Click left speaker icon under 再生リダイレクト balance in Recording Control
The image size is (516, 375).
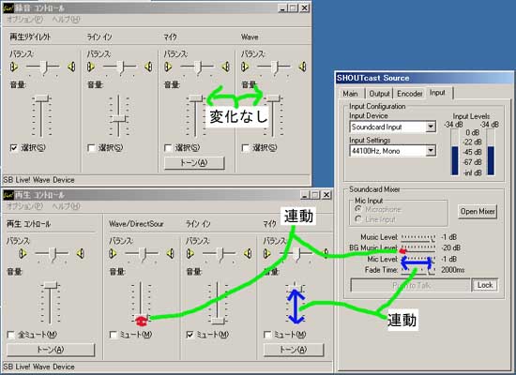point(14,67)
